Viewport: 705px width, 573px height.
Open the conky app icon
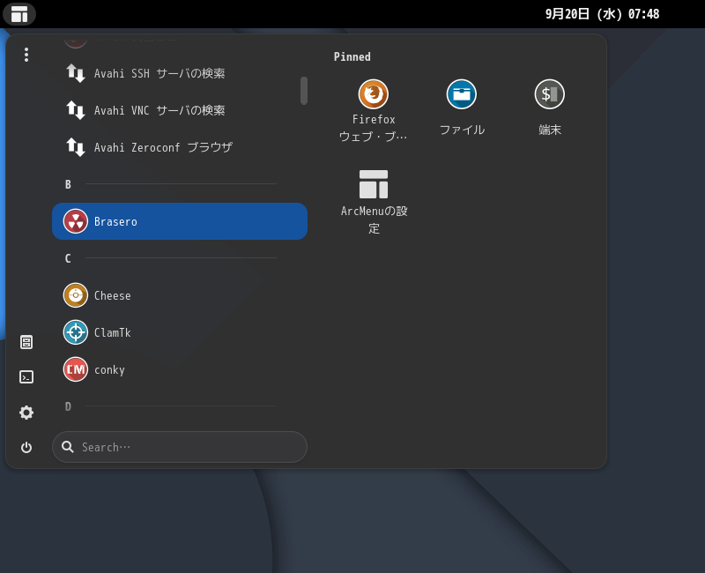(76, 369)
